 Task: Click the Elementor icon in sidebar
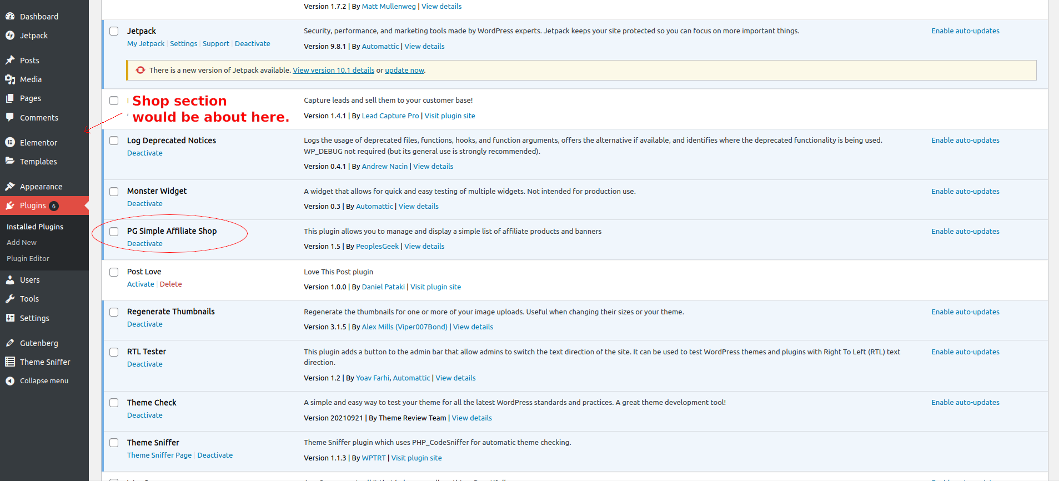[10, 143]
